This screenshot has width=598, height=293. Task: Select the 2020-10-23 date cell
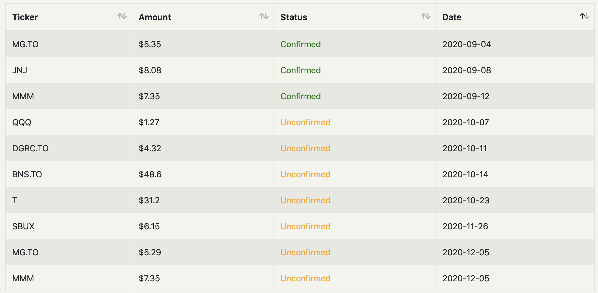466,200
